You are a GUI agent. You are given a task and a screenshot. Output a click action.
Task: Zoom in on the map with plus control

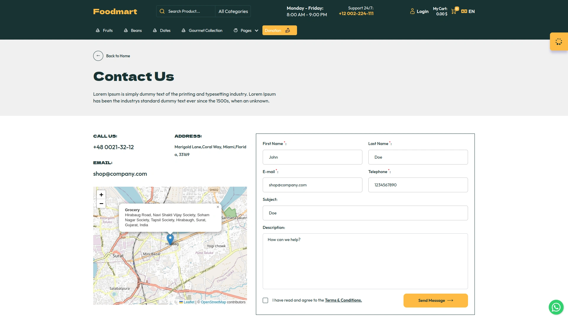click(101, 195)
